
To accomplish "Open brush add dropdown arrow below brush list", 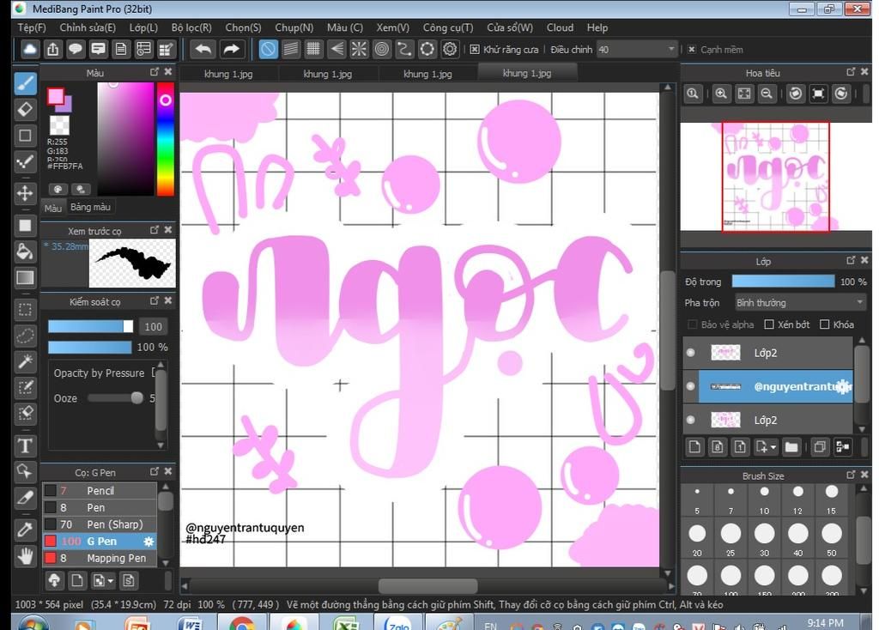I will pos(111,581).
